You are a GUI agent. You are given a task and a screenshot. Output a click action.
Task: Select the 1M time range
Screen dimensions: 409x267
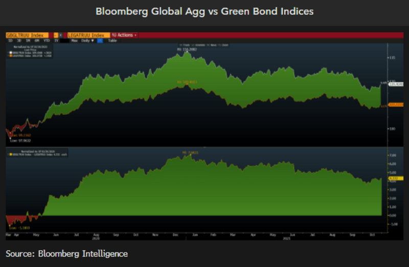(x=28, y=41)
